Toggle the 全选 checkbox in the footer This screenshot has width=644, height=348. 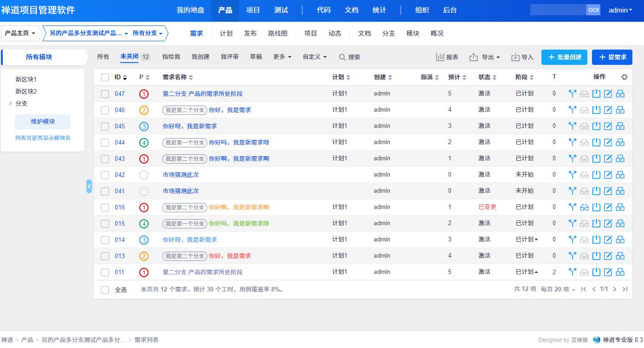[105, 290]
